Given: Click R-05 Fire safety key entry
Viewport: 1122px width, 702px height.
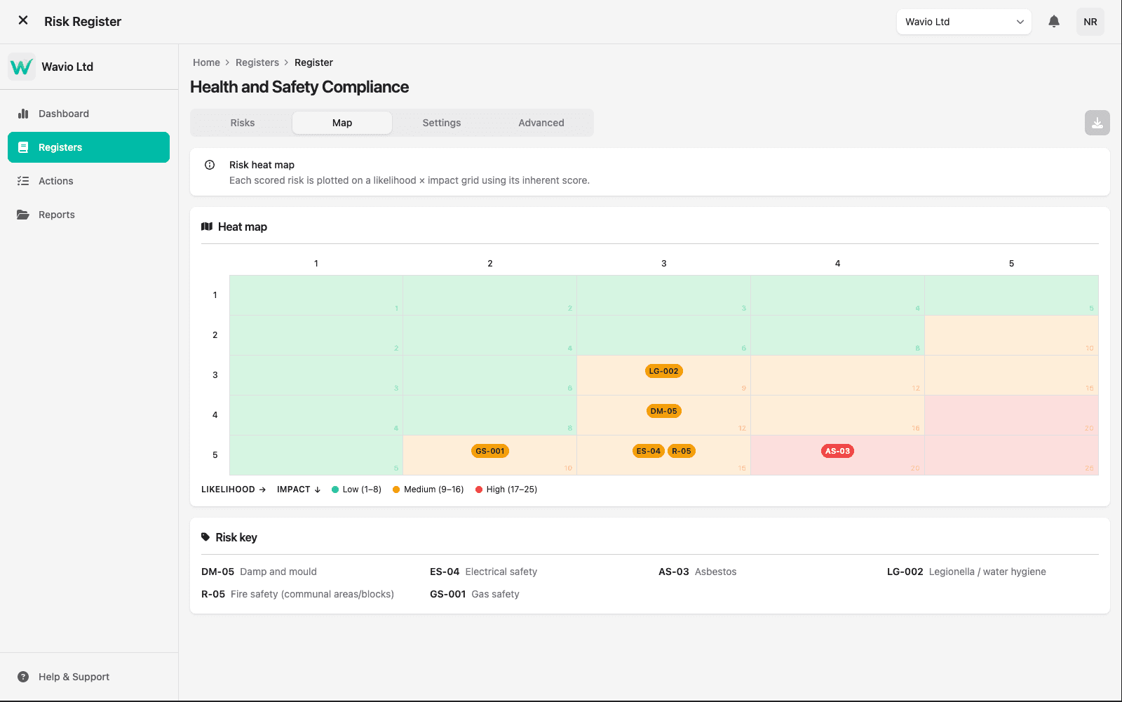Looking at the screenshot, I should 297,594.
